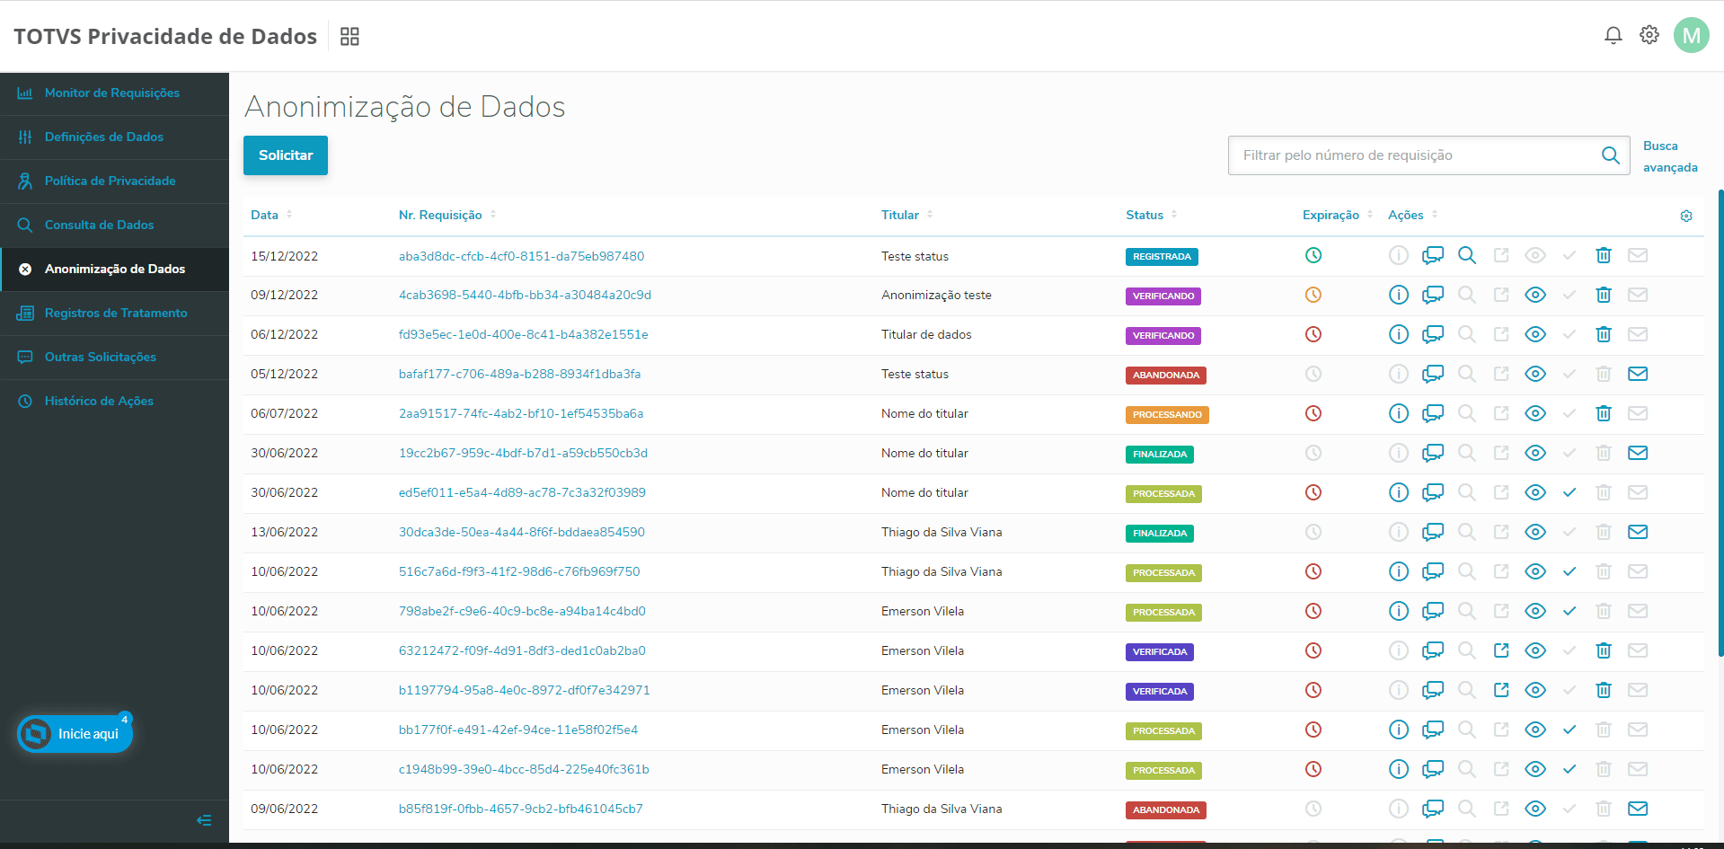
Task: Click the vertical page scrollbar
Action: pyautogui.click(x=1720, y=422)
